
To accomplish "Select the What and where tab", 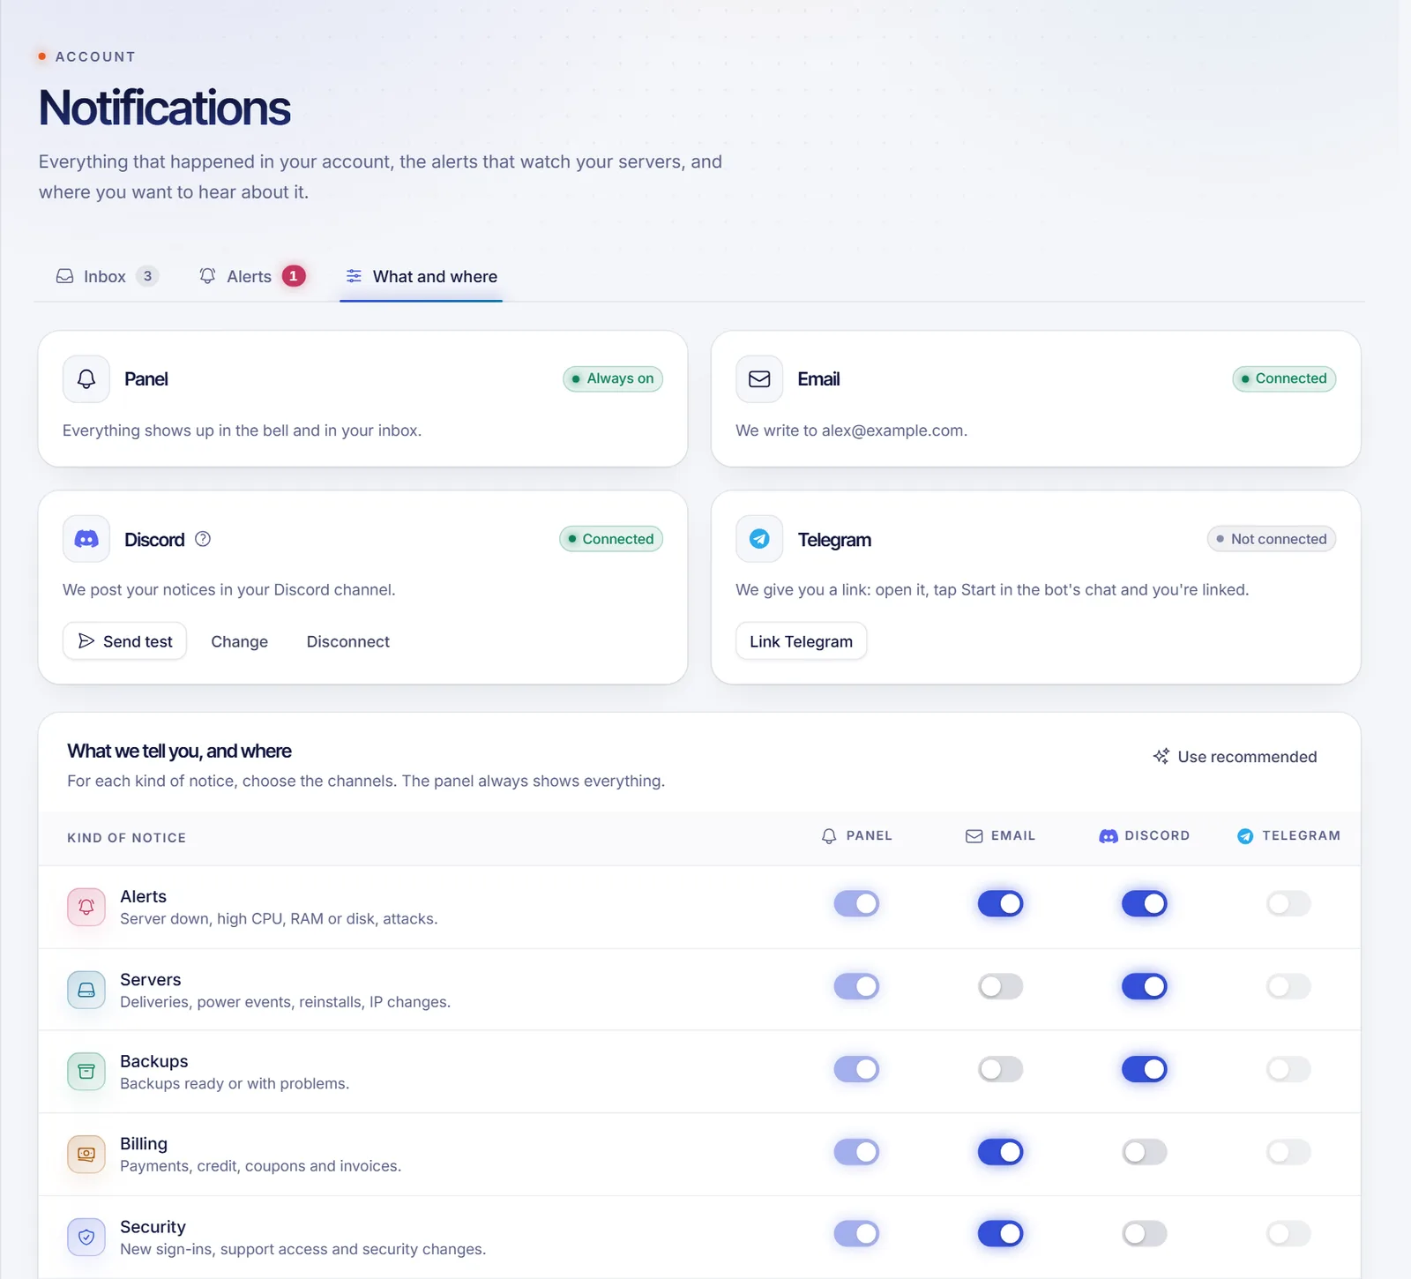I will [422, 276].
